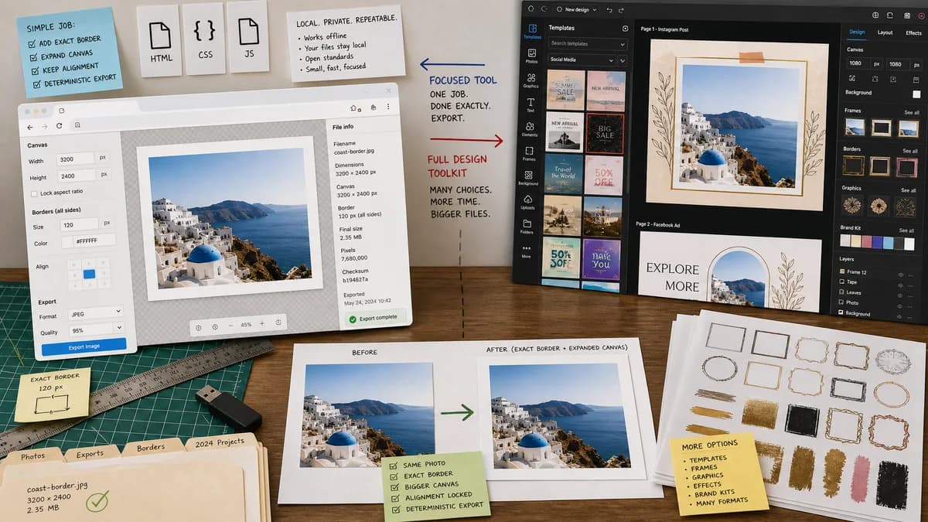Redo action in design app
Screen dimensions: 928x522
coord(622,10)
